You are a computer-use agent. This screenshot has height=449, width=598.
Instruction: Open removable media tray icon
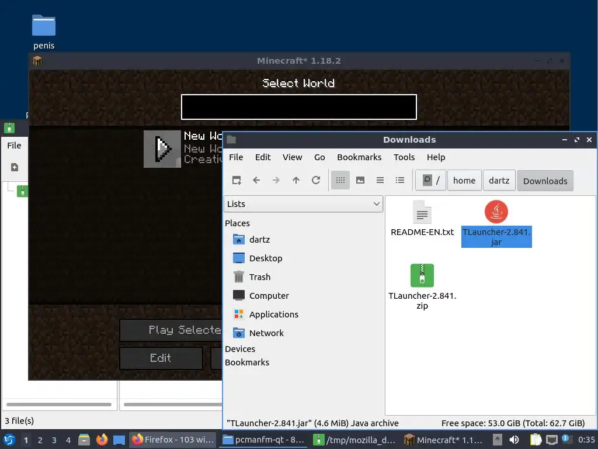click(x=498, y=440)
